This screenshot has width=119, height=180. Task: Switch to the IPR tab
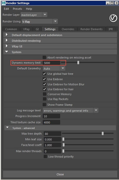pos(111,29)
